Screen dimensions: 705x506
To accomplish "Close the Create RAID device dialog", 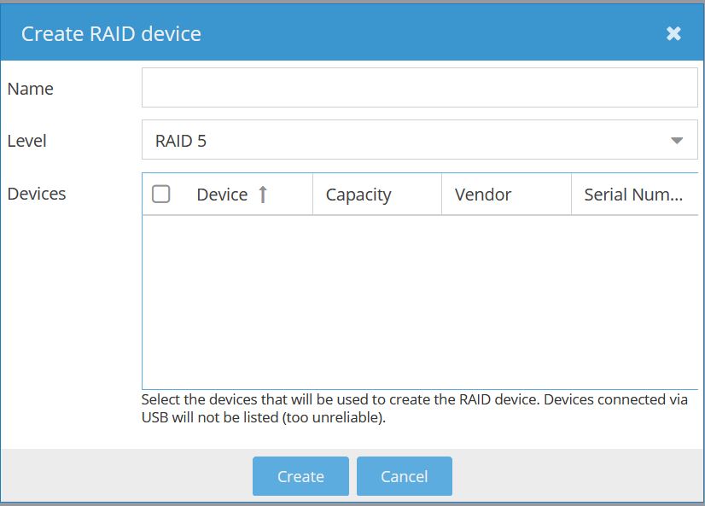I will pyautogui.click(x=674, y=33).
